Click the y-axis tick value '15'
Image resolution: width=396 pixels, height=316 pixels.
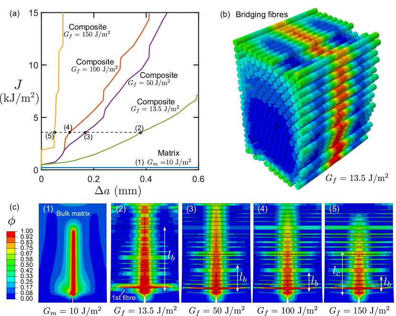33,12
